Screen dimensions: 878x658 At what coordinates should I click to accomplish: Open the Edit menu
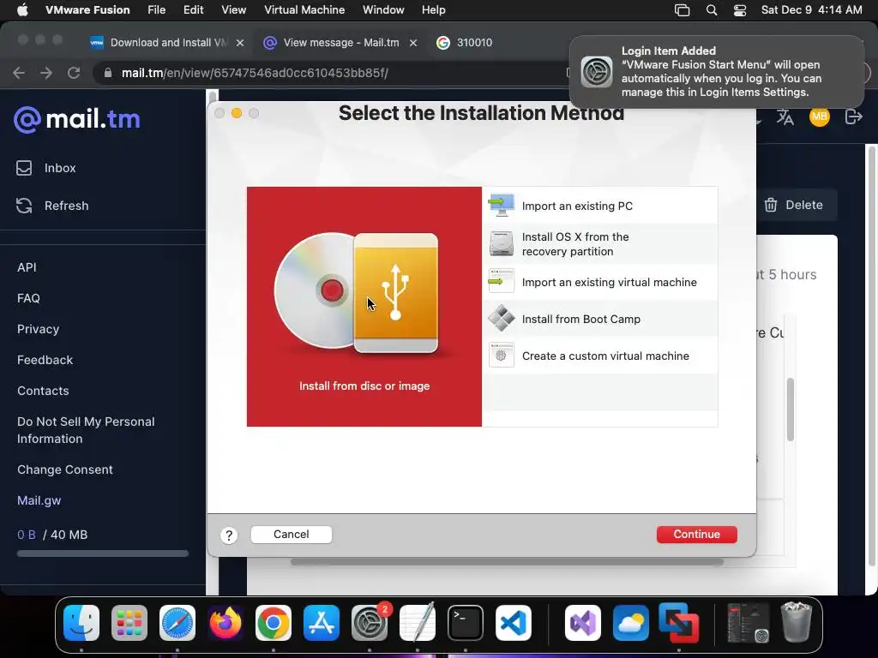pos(193,10)
